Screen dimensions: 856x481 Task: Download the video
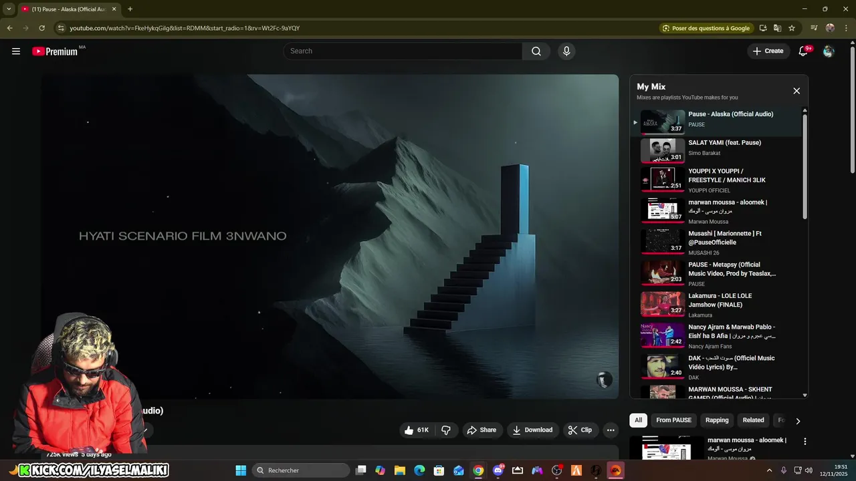[532, 430]
